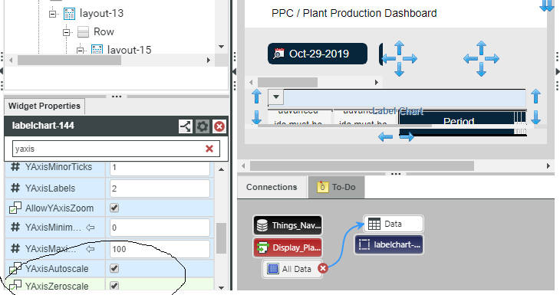Click the calendar icon on Oct-29-2019 date picker
Viewport: 560px width, 295px height.
pos(278,54)
